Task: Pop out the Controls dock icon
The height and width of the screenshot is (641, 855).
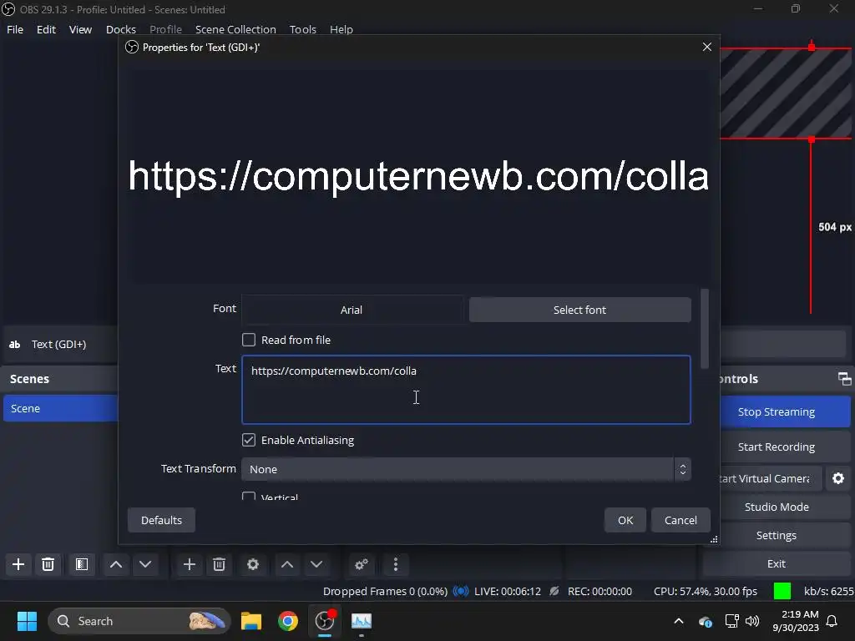Action: click(x=844, y=379)
